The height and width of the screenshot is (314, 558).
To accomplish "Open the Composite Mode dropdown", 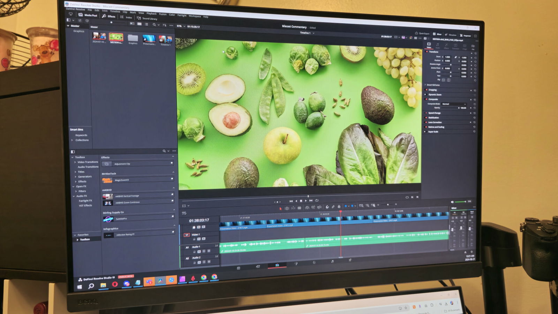I will [x=453, y=104].
